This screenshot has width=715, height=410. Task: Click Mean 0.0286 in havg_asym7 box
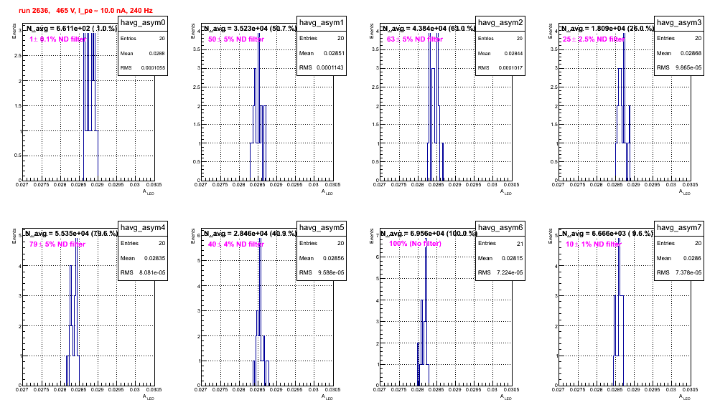point(679,258)
